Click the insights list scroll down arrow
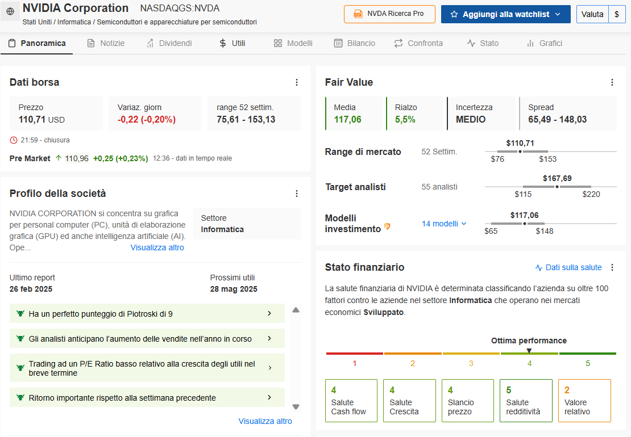Screen dimensions: 631x437 pos(296,406)
